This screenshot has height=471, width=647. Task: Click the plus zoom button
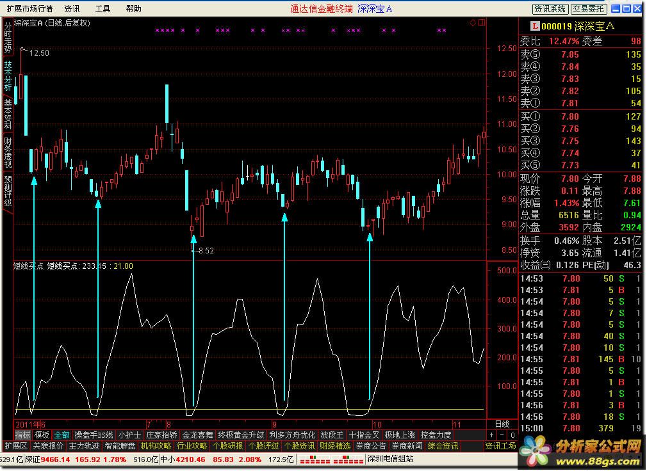(491, 435)
